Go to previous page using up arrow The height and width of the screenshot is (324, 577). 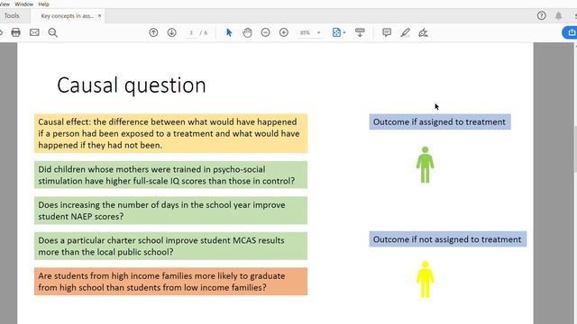tap(153, 32)
